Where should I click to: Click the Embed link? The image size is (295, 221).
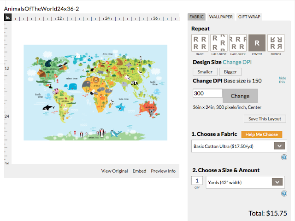click(x=139, y=171)
